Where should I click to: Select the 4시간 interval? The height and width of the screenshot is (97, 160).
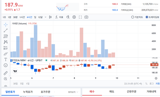[x=29, y=17]
